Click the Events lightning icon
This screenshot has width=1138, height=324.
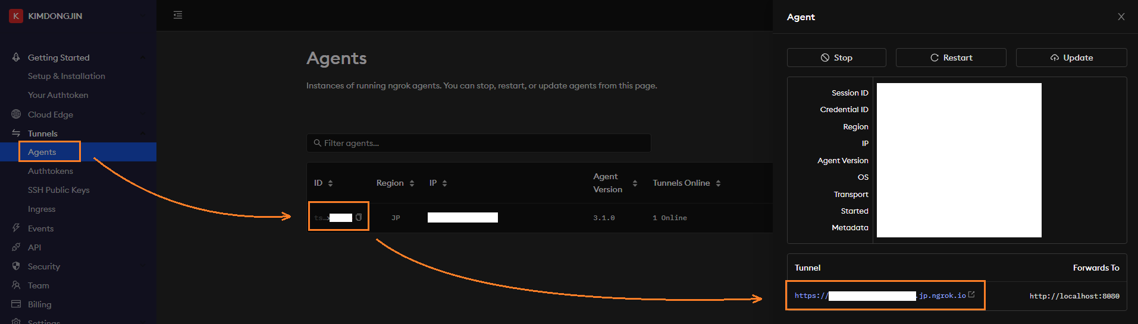(x=16, y=228)
